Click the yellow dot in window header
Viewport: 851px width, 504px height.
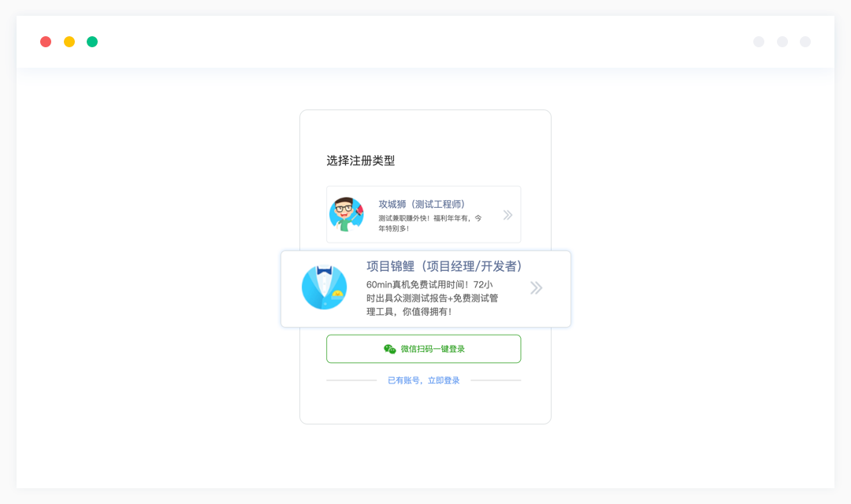pos(69,42)
